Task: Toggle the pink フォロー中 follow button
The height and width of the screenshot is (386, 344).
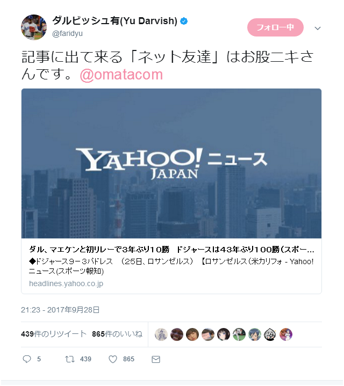Action: point(275,27)
